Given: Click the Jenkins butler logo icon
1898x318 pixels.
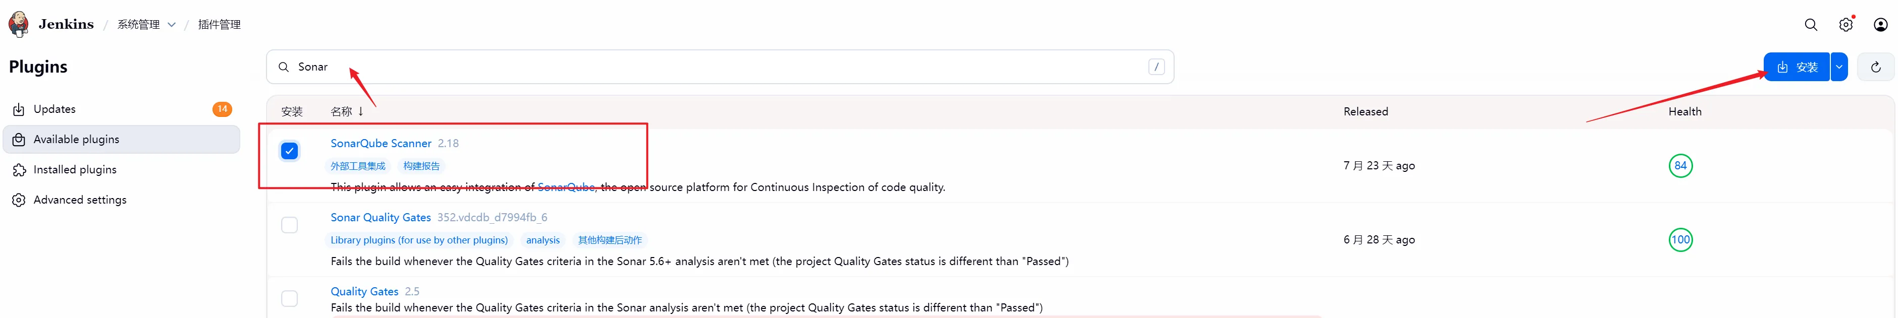Looking at the screenshot, I should pyautogui.click(x=18, y=24).
